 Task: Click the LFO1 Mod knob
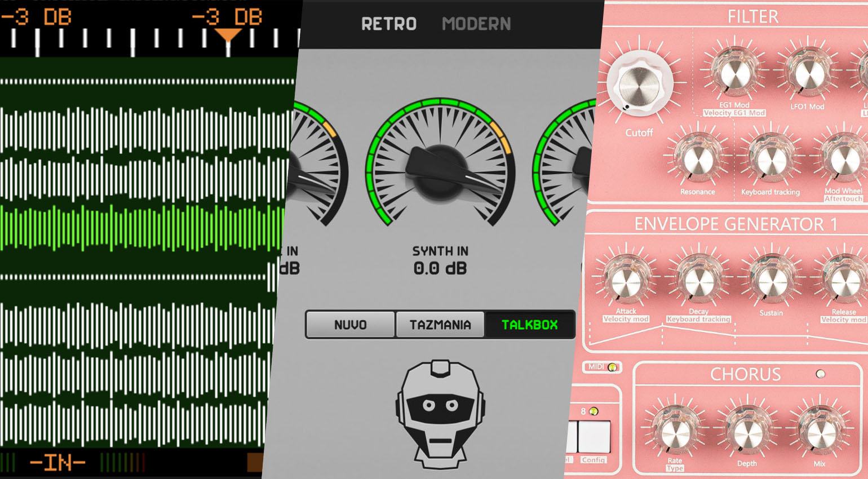pos(807,74)
